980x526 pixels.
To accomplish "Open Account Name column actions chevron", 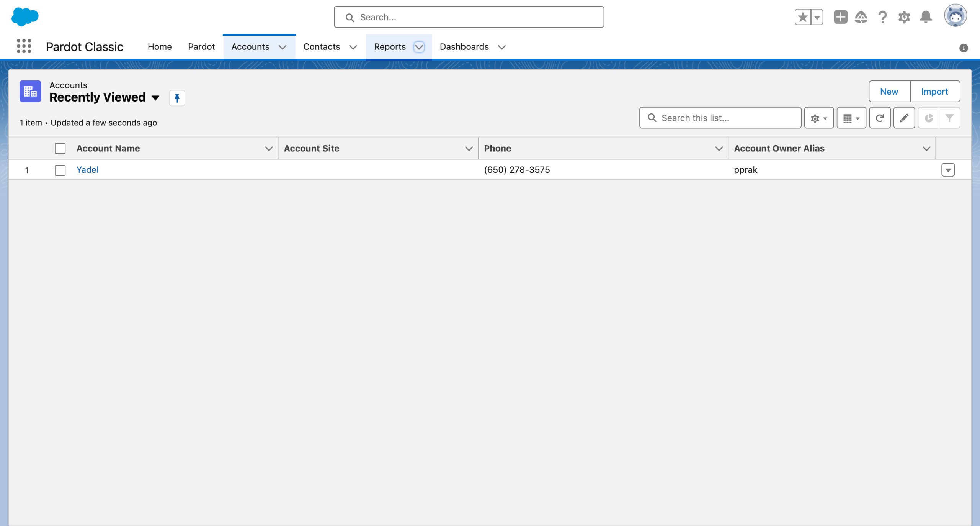I will pyautogui.click(x=269, y=149).
